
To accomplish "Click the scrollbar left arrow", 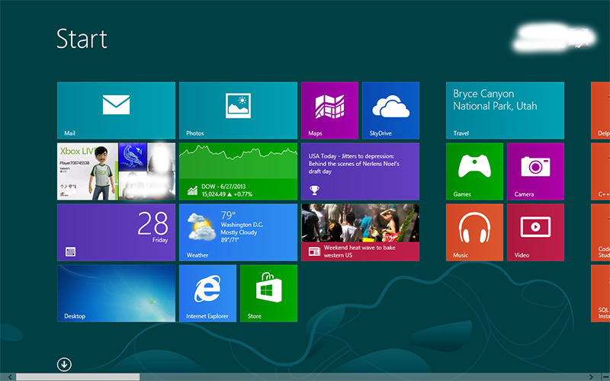I will pos(10,376).
